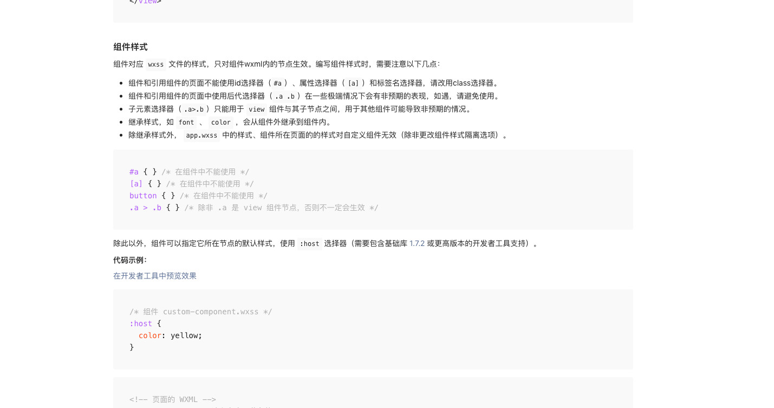Click the :host selector in code block
This screenshot has width=774, height=408.
141,323
